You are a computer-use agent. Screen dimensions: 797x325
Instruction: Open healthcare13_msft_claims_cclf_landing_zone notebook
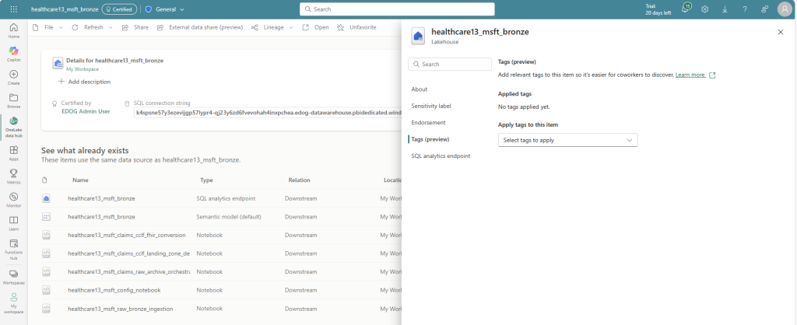(x=129, y=253)
